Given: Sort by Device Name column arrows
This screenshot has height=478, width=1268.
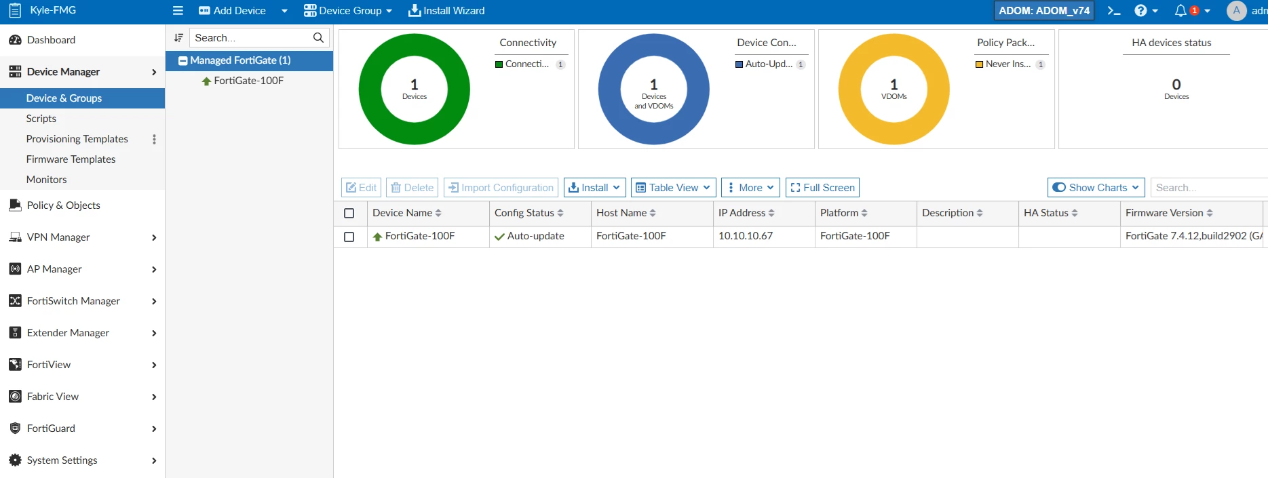Looking at the screenshot, I should coord(438,213).
